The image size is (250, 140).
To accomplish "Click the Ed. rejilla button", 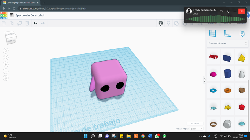I will point(195,123).
